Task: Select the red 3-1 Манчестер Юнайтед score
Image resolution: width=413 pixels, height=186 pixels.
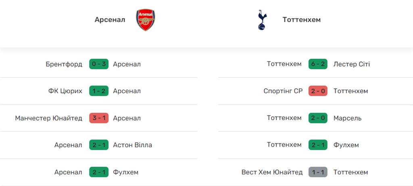Action: click(99, 118)
